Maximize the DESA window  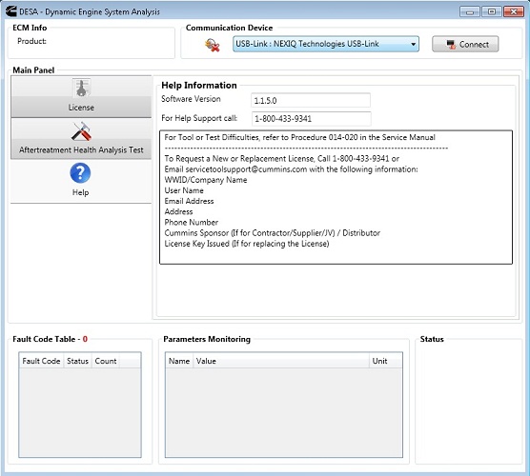(492, 11)
